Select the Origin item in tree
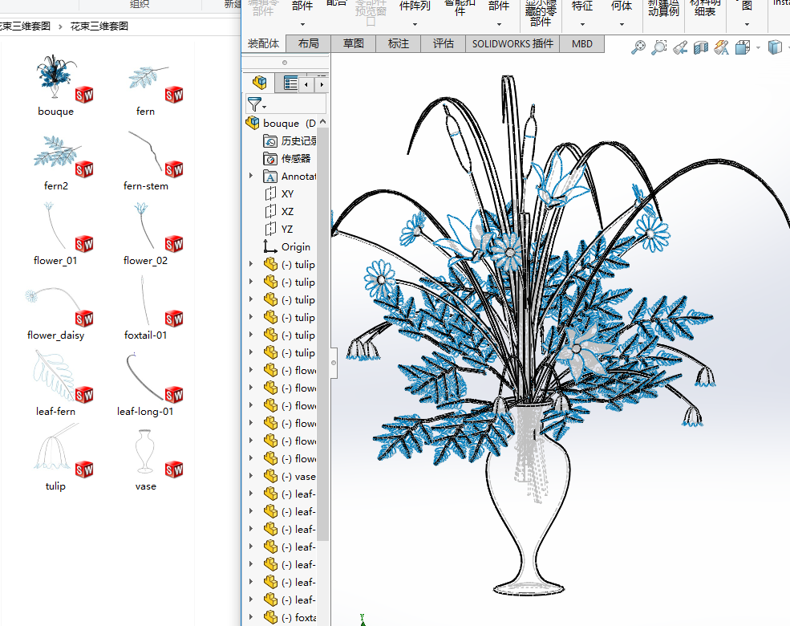790x626 pixels. click(295, 246)
